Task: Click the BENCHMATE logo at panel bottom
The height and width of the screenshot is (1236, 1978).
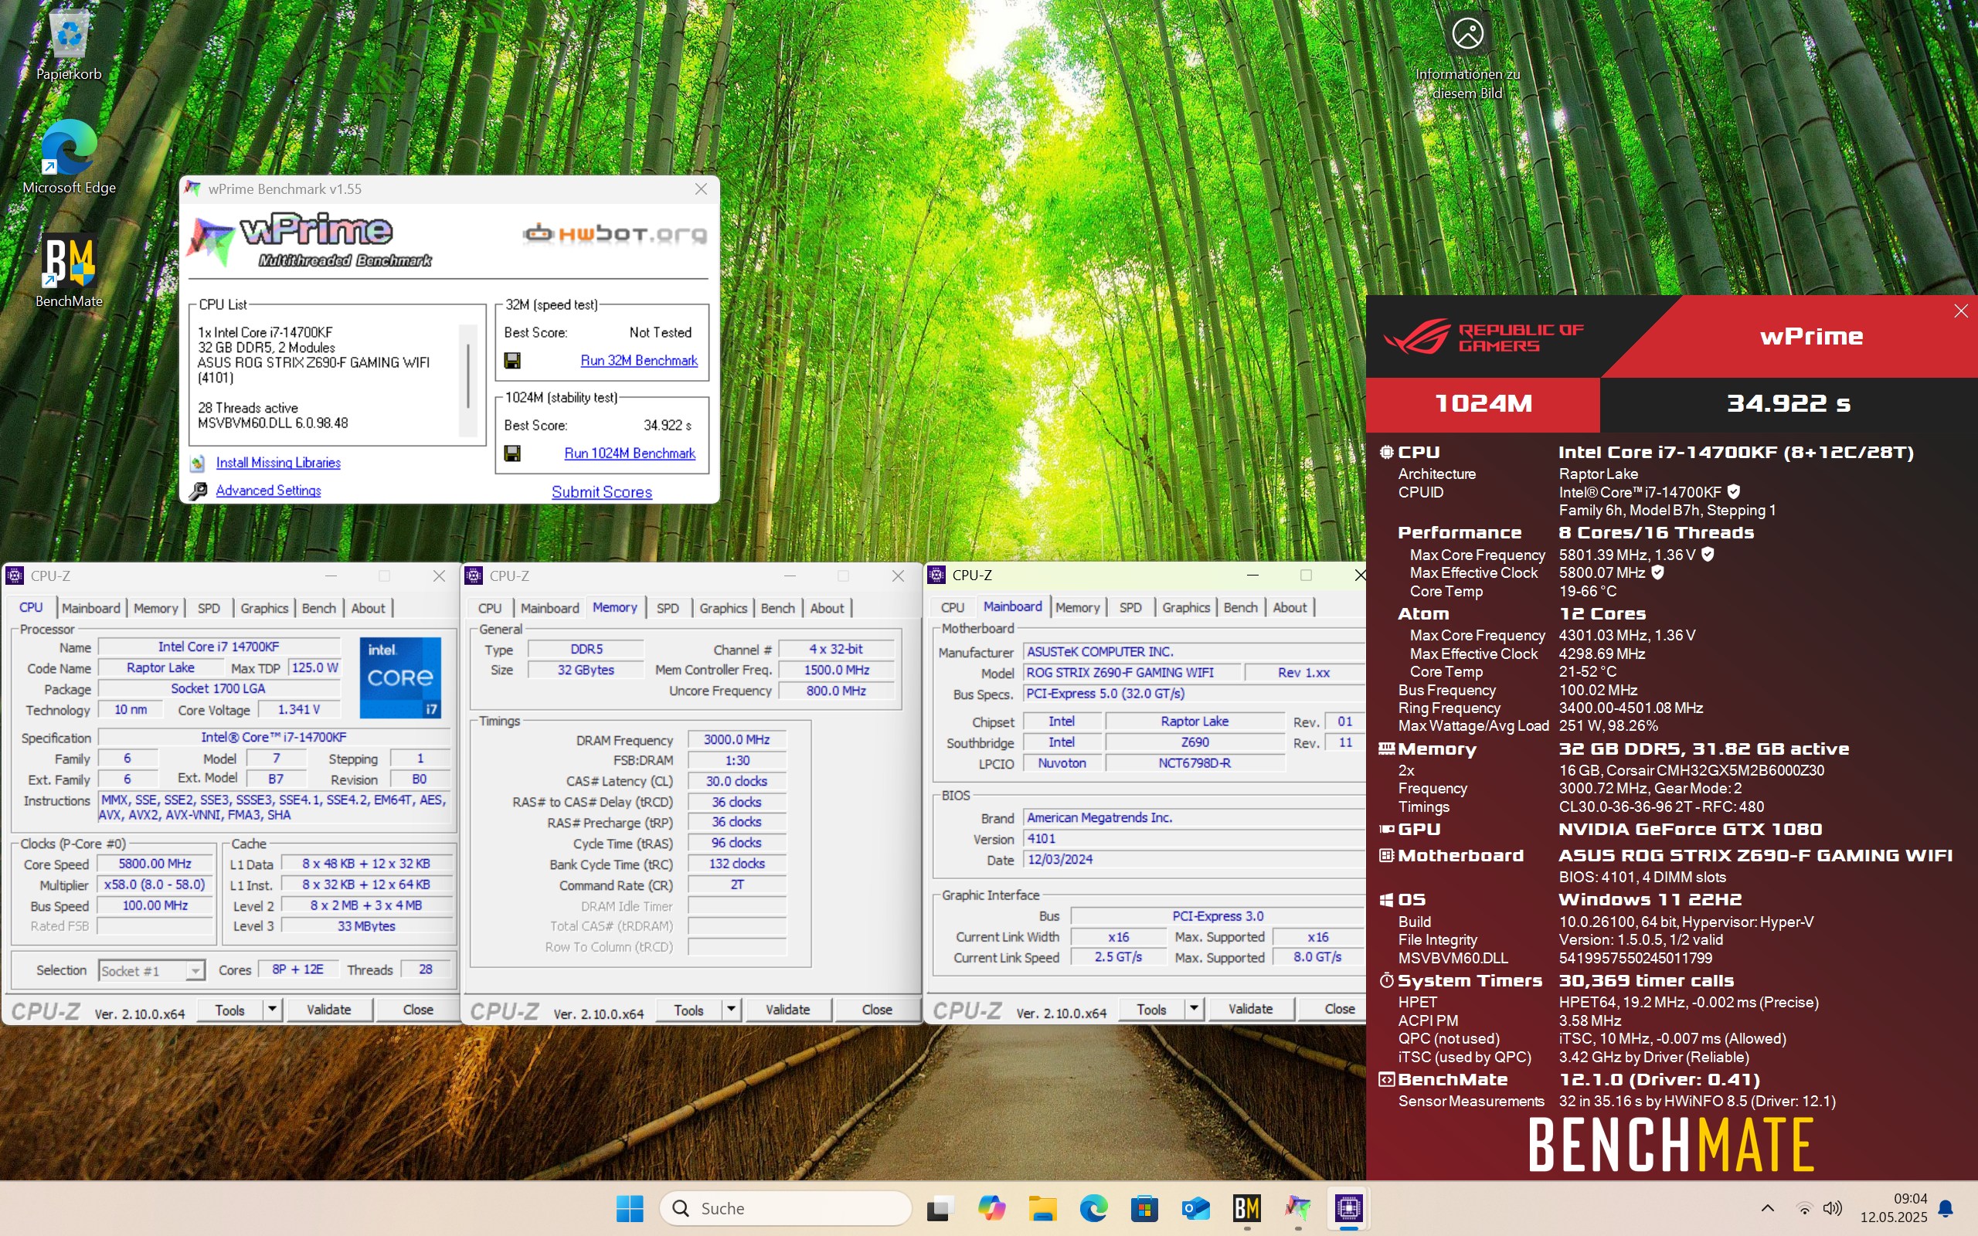Action: [x=1670, y=1146]
